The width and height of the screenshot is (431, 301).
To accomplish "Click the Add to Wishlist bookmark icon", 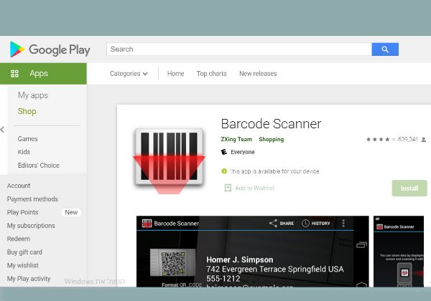I will 228,188.
